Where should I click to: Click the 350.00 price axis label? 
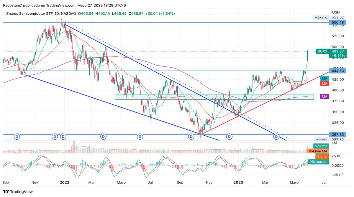tap(338, 112)
